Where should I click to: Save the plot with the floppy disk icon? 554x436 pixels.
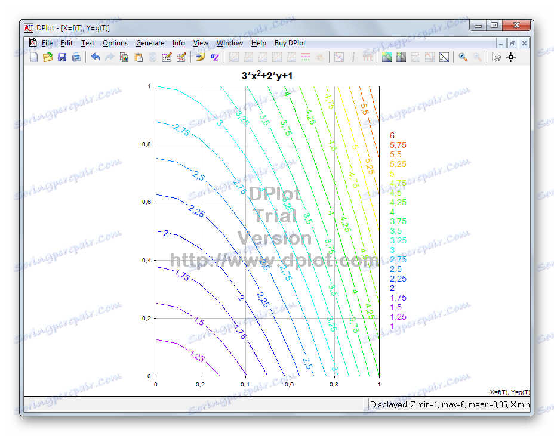click(x=62, y=57)
